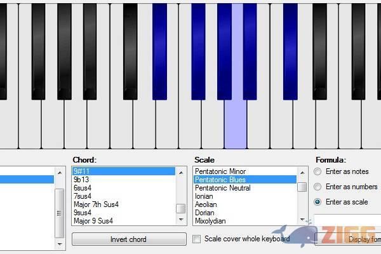Screen dimensions: 381x254
Task: Click the leftmost list's scrollbar thumb
Action: click(x=60, y=213)
